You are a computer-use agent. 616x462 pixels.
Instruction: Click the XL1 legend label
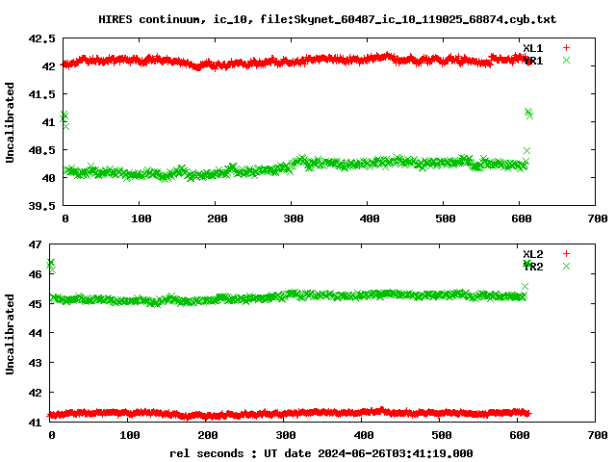(532, 48)
